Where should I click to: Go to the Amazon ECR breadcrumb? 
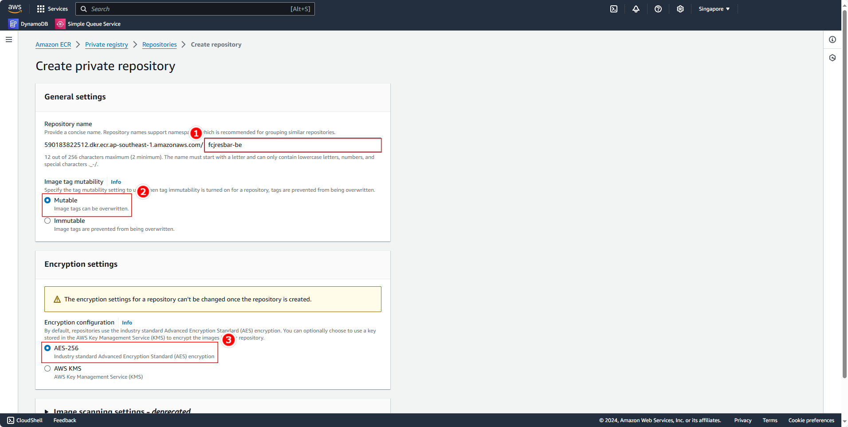53,44
